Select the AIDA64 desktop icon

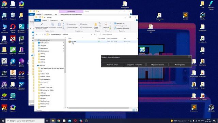pyautogui.click(x=13, y=39)
